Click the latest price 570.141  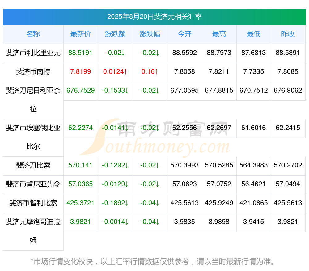pyautogui.click(x=80, y=165)
